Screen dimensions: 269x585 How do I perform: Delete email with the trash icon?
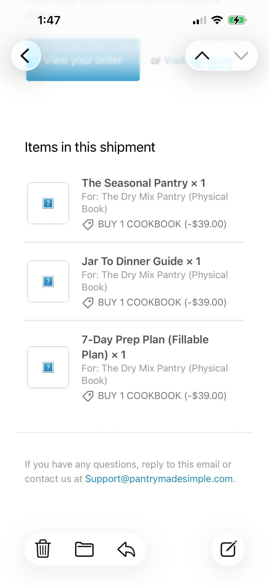43,548
